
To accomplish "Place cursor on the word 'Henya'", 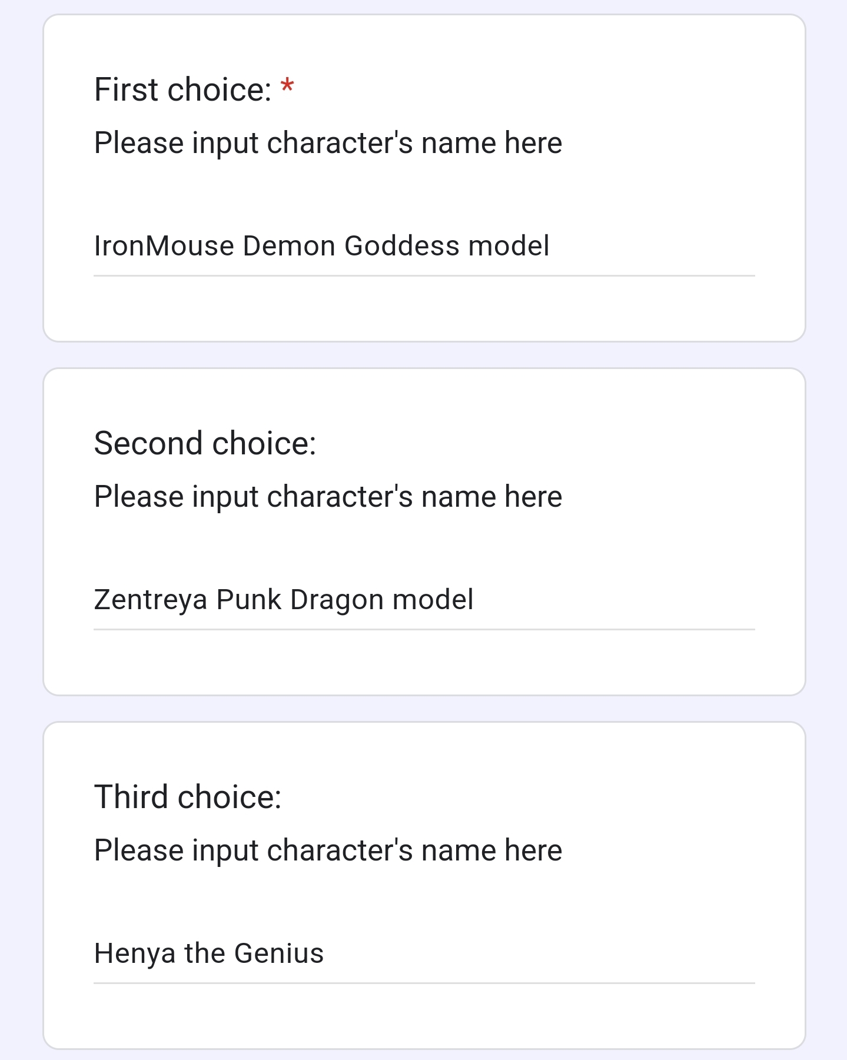I will click(135, 954).
